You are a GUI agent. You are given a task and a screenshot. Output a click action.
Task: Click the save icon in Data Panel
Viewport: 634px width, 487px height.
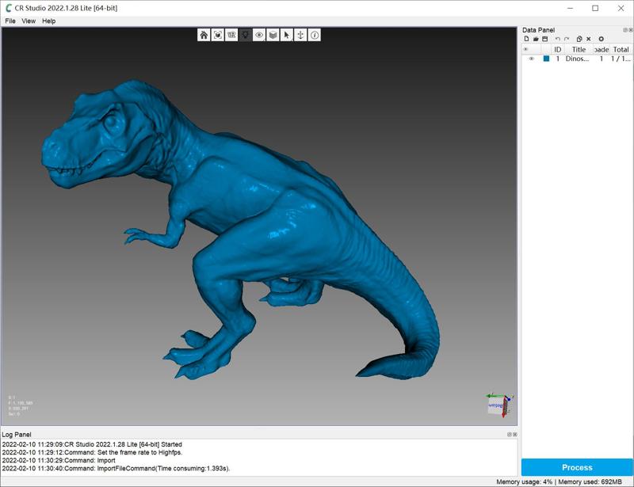(545, 39)
